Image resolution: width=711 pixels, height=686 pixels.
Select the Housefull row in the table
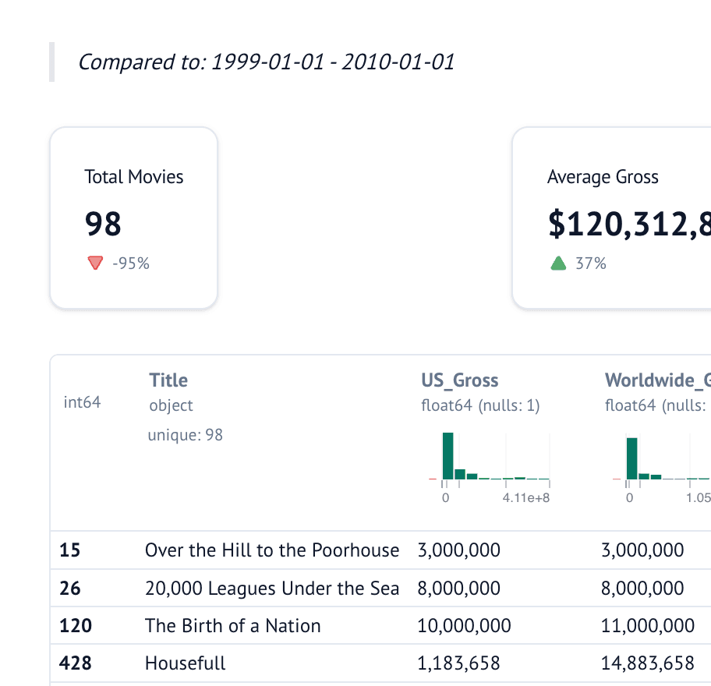[x=312, y=663]
